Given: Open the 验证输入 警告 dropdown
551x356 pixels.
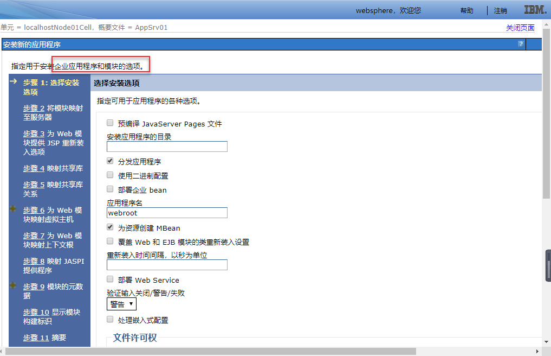Looking at the screenshot, I should click(121, 304).
